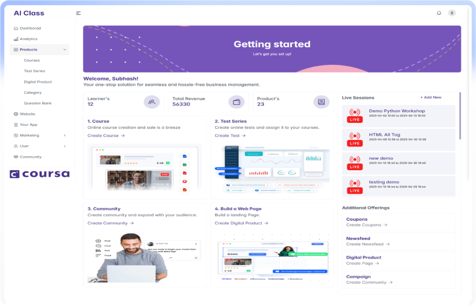
Task: Open the user profile avatar 'S'
Action: [452, 13]
